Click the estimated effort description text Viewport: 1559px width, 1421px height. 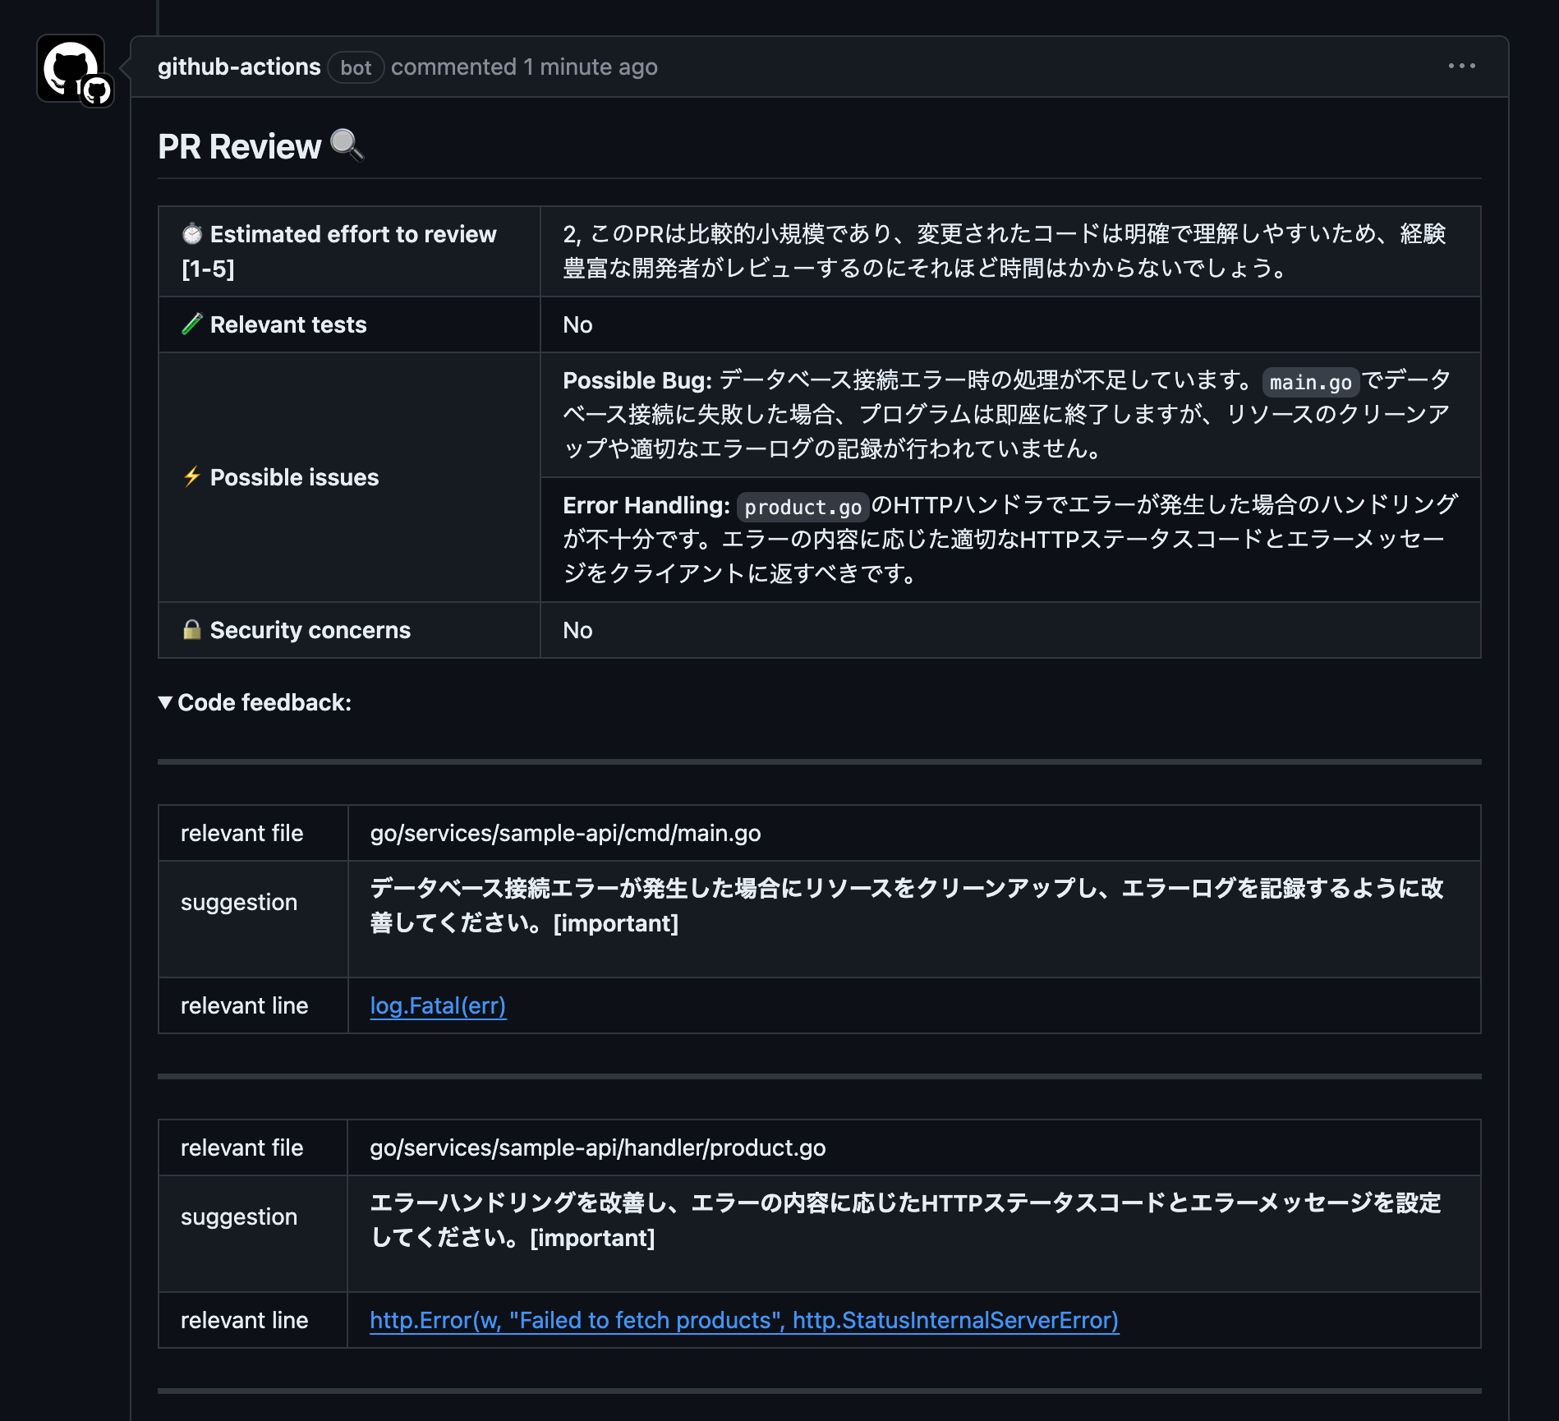click(1004, 251)
